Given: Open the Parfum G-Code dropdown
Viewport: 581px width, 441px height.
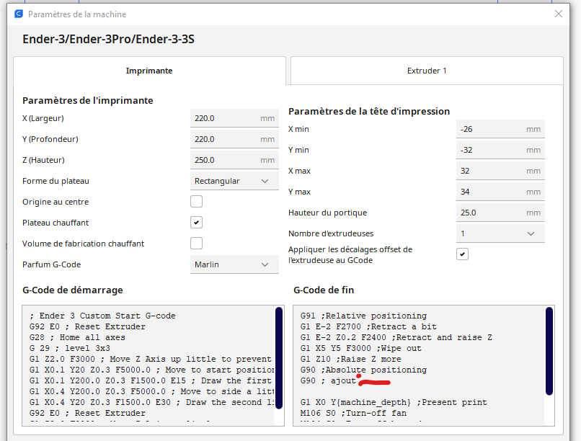Looking at the screenshot, I should [x=234, y=264].
